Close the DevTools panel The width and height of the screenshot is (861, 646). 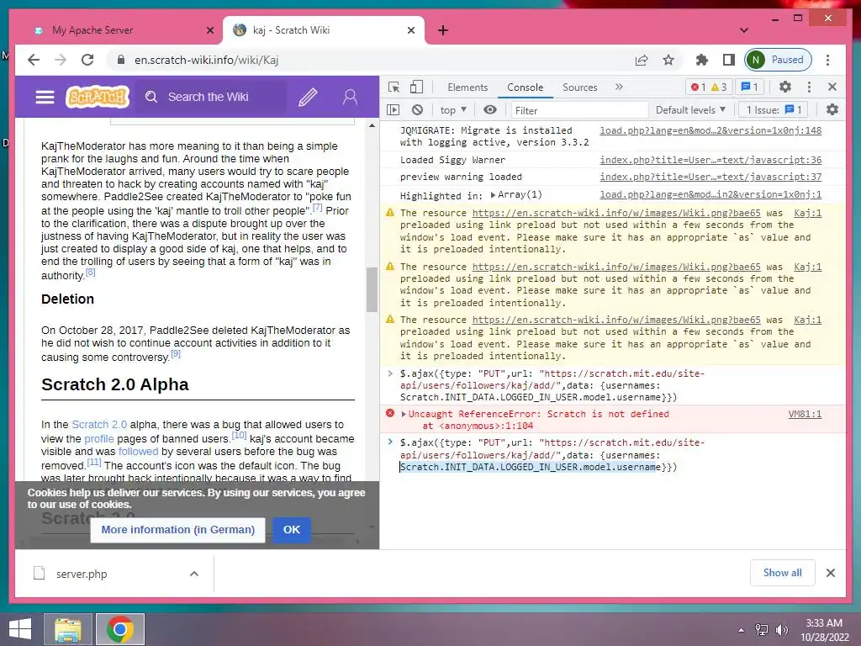[x=832, y=87]
